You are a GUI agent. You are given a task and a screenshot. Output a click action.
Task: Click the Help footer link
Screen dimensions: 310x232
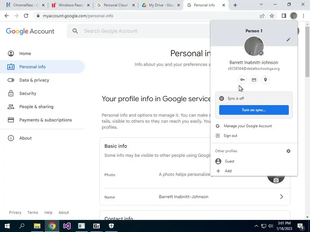point(48,212)
